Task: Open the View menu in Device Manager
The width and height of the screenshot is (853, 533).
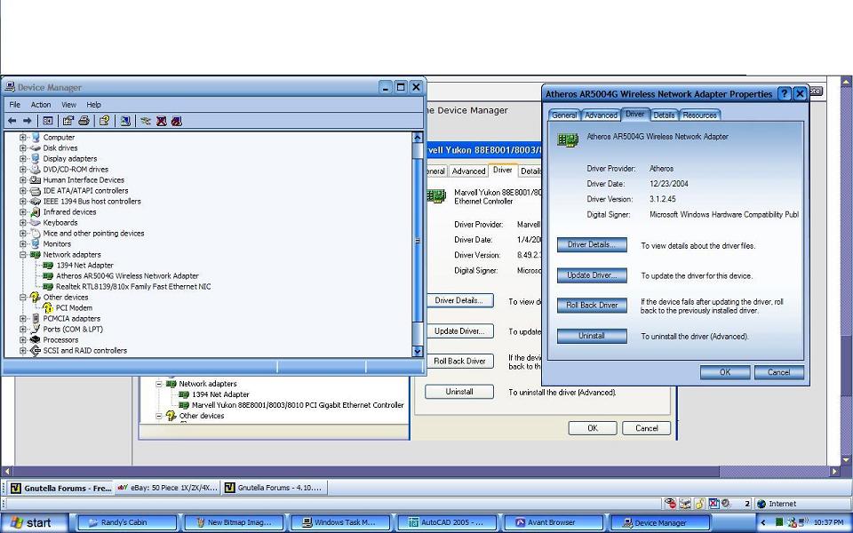Action: (x=68, y=105)
